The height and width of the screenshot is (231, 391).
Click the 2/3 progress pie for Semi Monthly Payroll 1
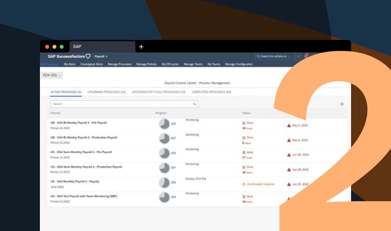pyautogui.click(x=164, y=153)
